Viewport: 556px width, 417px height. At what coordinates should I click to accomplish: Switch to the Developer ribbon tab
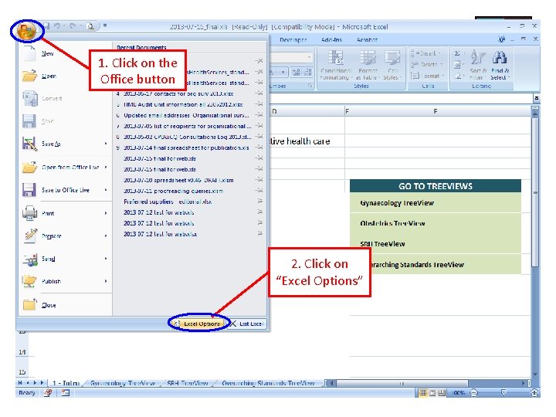293,39
